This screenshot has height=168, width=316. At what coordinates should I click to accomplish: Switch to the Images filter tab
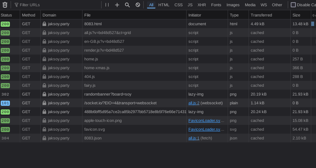(x=233, y=5)
